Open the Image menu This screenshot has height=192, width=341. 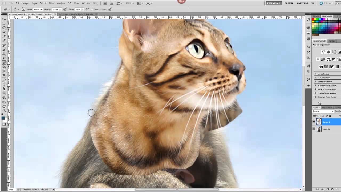pyautogui.click(x=26, y=3)
